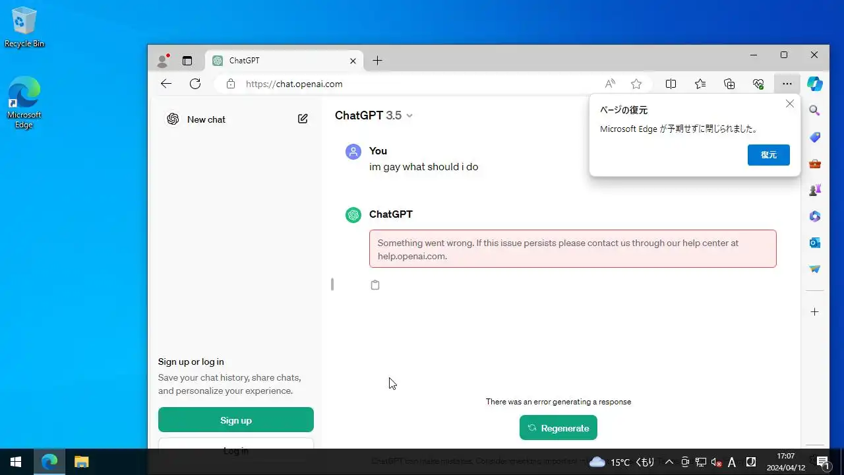This screenshot has height=475, width=844.
Task: Add this page to favorites star
Action: click(636, 84)
